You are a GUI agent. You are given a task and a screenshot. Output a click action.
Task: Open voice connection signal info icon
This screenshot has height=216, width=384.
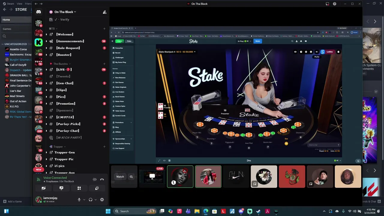[38, 179]
